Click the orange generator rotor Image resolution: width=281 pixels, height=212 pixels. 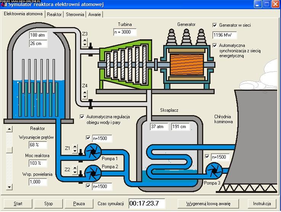pyautogui.click(x=186, y=65)
